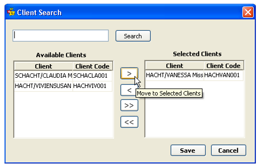Close the Client Search dialog
This screenshot has height=165, width=260.
[x=248, y=12]
